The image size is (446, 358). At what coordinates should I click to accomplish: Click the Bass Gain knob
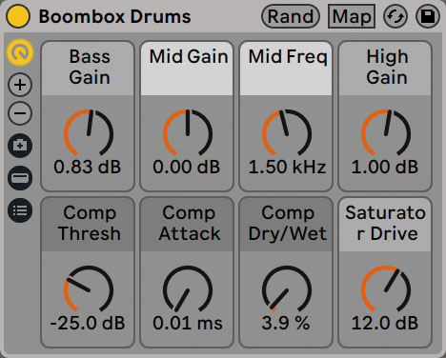89,132
